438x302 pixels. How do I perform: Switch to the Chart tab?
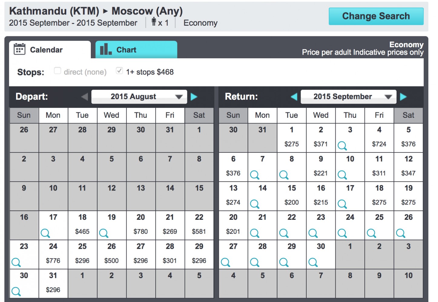tap(136, 50)
